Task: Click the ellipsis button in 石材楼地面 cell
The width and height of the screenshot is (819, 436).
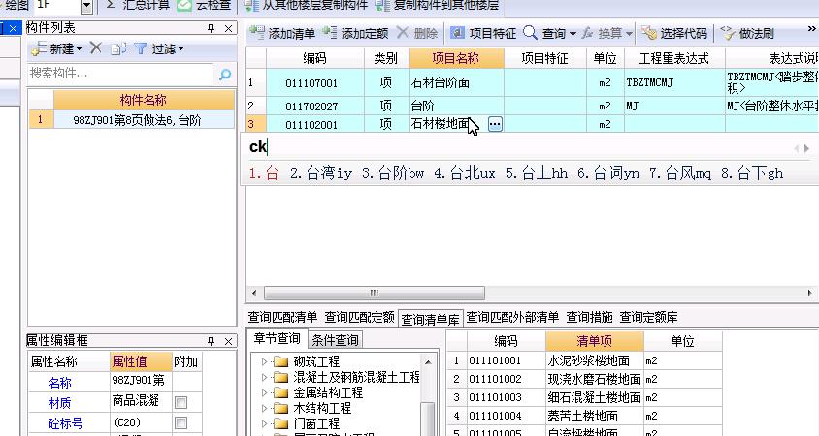Action: click(x=495, y=124)
